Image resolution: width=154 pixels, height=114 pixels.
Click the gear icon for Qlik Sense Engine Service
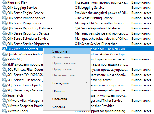tap(5, 13)
